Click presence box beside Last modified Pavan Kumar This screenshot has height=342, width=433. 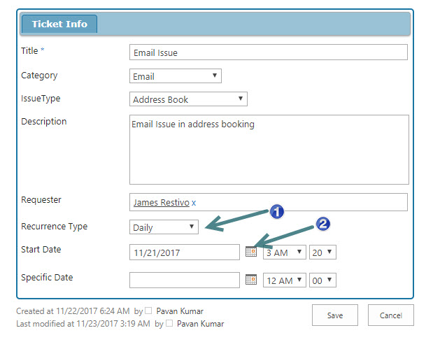pyautogui.click(x=169, y=324)
